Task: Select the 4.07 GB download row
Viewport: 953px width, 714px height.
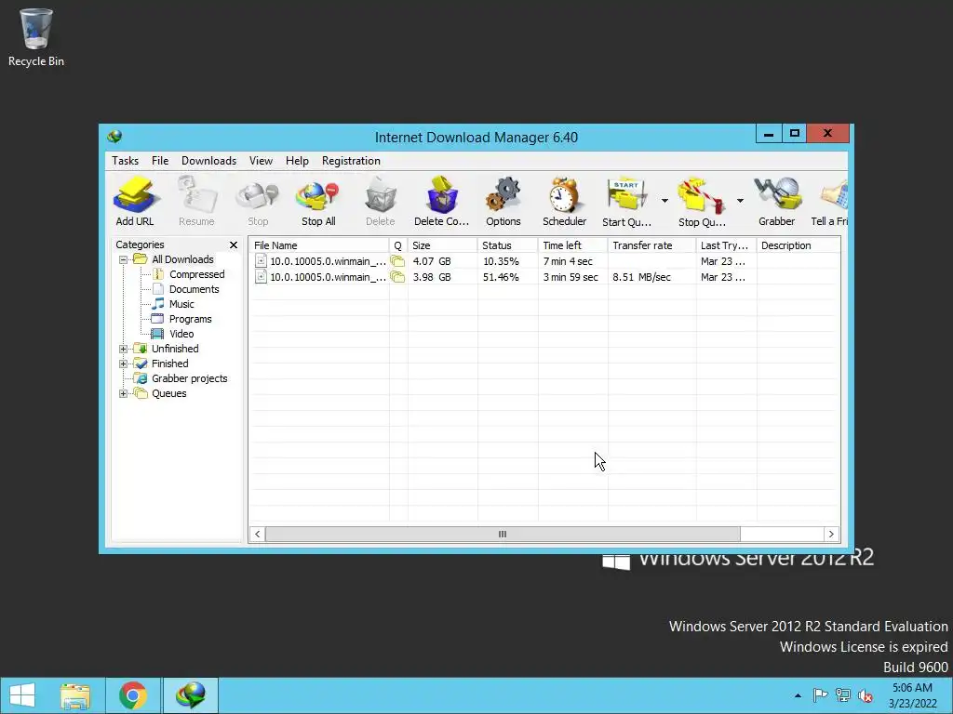Action: (544, 261)
